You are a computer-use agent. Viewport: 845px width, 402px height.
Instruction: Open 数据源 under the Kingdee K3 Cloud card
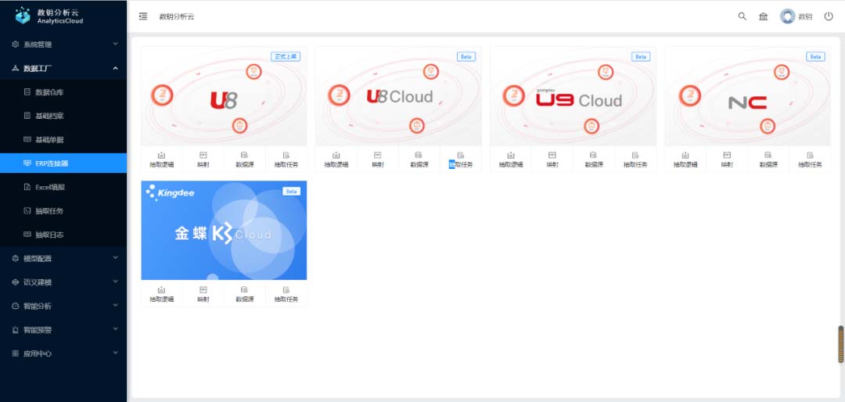[245, 294]
